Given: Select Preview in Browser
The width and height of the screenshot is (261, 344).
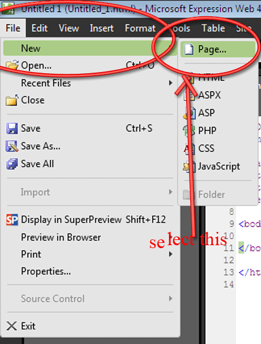Looking at the screenshot, I should [90, 237].
